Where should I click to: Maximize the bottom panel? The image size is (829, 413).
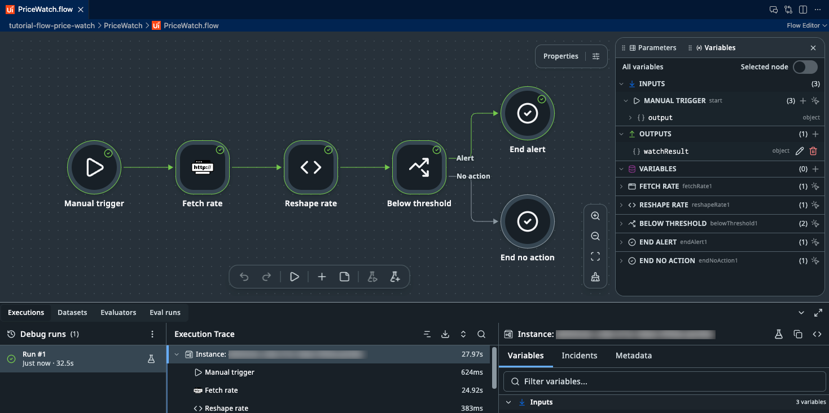pos(818,313)
